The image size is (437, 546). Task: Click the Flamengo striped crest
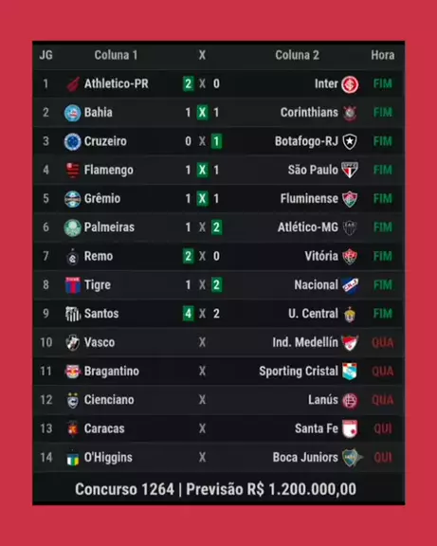click(x=73, y=171)
